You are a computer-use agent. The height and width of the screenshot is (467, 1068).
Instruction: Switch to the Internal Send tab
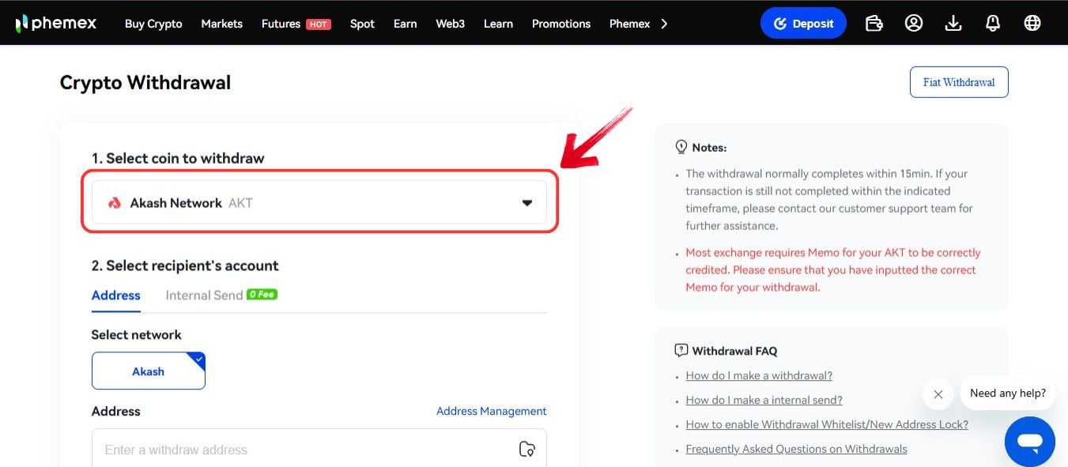(204, 296)
